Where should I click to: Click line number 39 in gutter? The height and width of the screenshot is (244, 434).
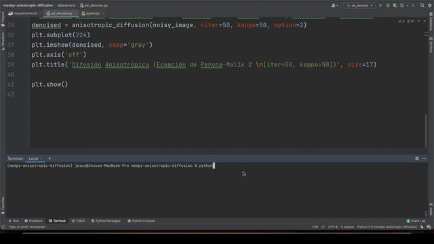11,65
